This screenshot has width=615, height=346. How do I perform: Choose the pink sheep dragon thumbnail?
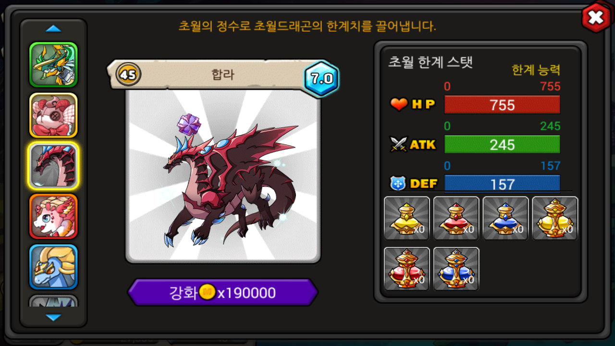tap(53, 115)
